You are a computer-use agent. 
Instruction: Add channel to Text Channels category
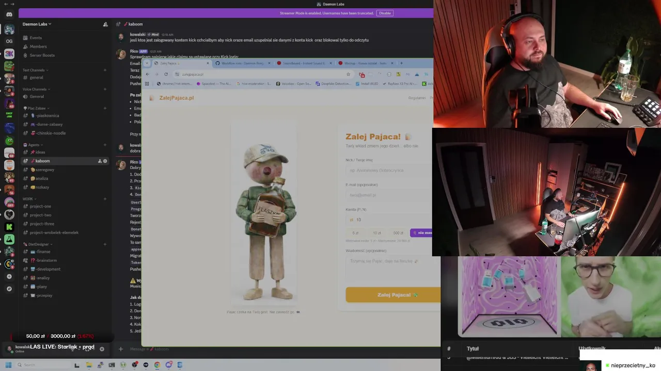(x=105, y=70)
